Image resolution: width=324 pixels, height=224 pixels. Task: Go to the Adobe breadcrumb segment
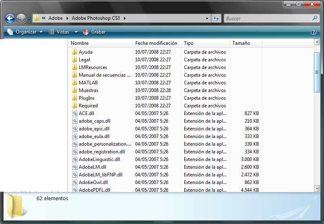(55, 18)
